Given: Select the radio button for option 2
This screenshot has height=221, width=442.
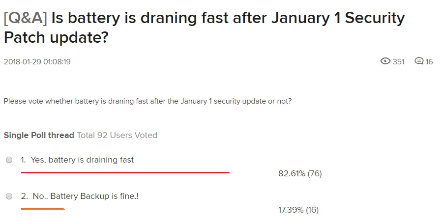Looking at the screenshot, I should click(x=9, y=196).
